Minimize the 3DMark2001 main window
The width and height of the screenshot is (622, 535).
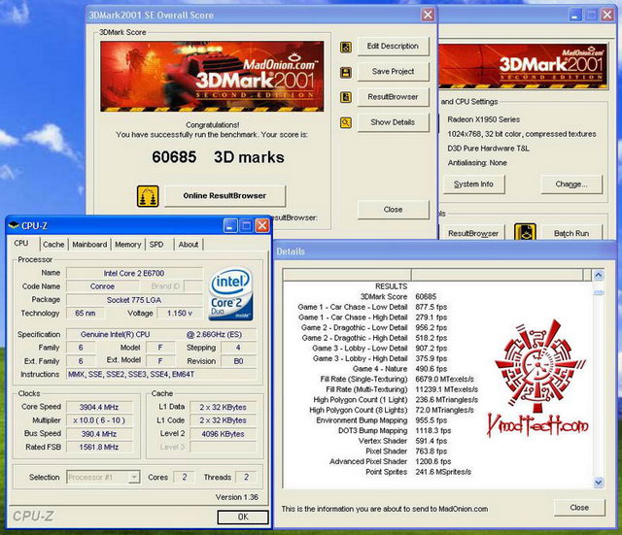[575, 16]
